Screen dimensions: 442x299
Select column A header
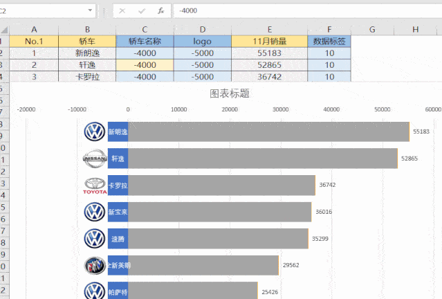pyautogui.click(x=34, y=29)
